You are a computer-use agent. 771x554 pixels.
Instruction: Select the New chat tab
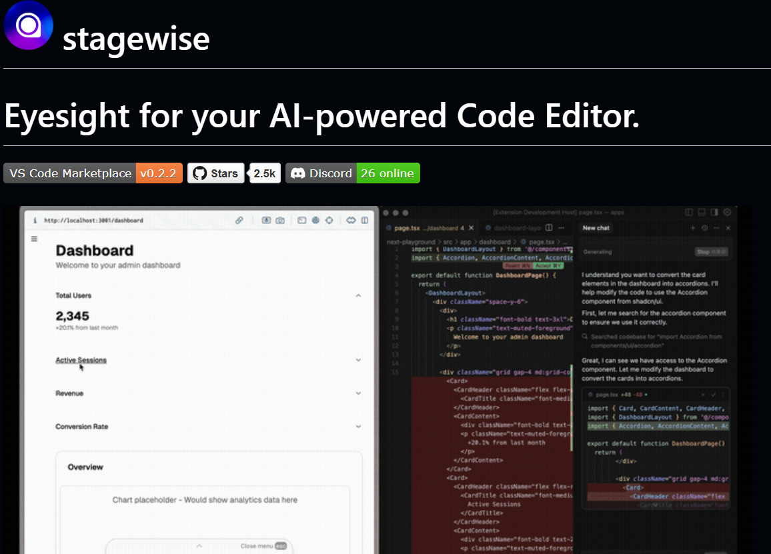596,228
